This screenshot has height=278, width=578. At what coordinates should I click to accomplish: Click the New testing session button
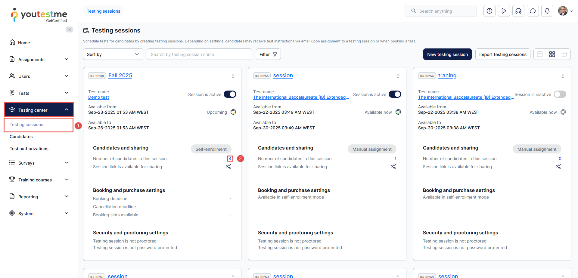pos(447,54)
